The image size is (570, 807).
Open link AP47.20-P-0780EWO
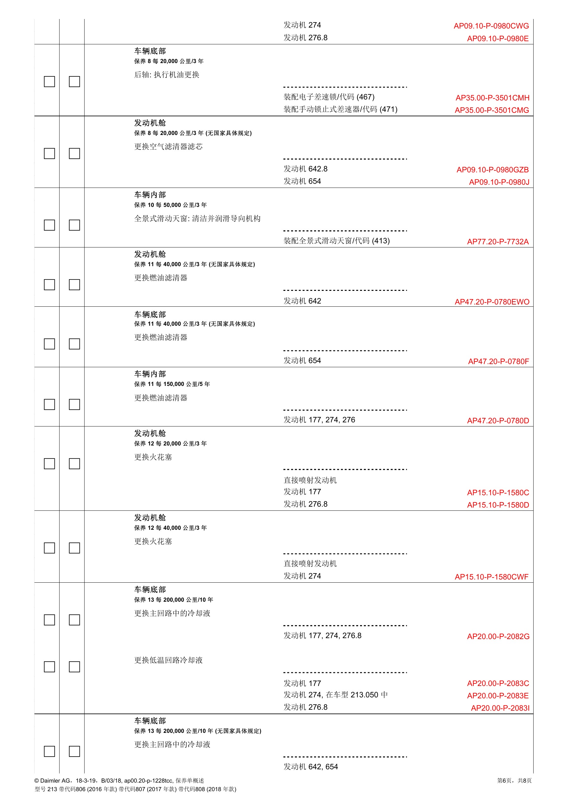click(492, 302)
